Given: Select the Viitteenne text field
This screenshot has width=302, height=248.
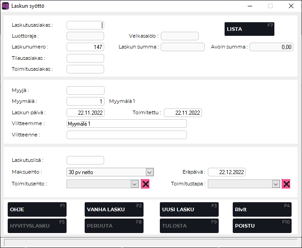Looking at the screenshot, I should click(x=126, y=135).
